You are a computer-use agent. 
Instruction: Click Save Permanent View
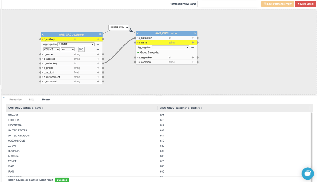(x=277, y=4)
